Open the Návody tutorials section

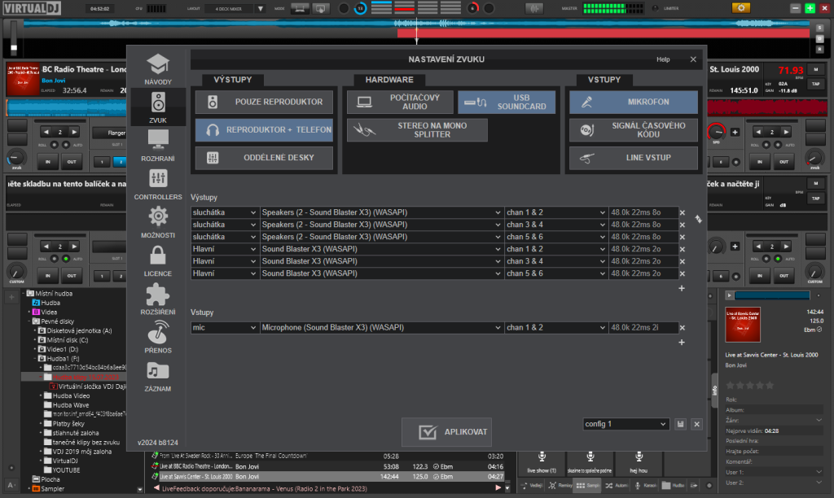pos(158,70)
